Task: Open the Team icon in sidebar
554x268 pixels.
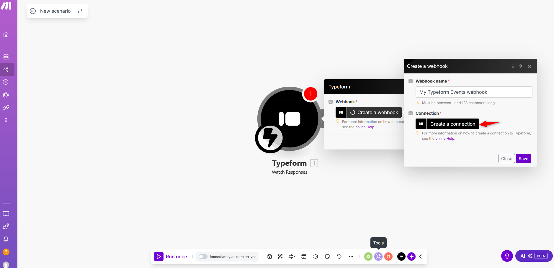Action: tap(6, 57)
